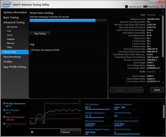
Task: Disable the Max Core Frequency checkbox
Action: click(x=4, y=117)
